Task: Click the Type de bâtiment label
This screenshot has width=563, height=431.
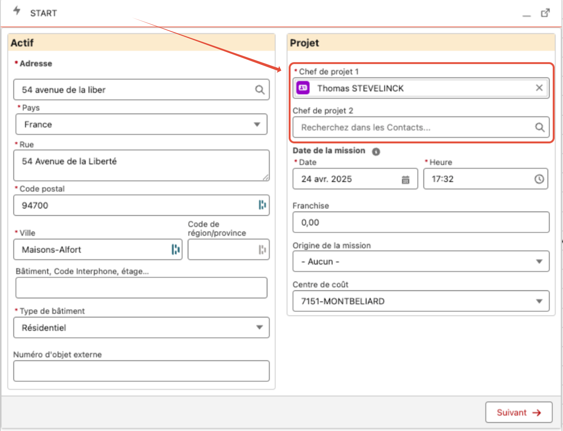Action: pyautogui.click(x=52, y=311)
